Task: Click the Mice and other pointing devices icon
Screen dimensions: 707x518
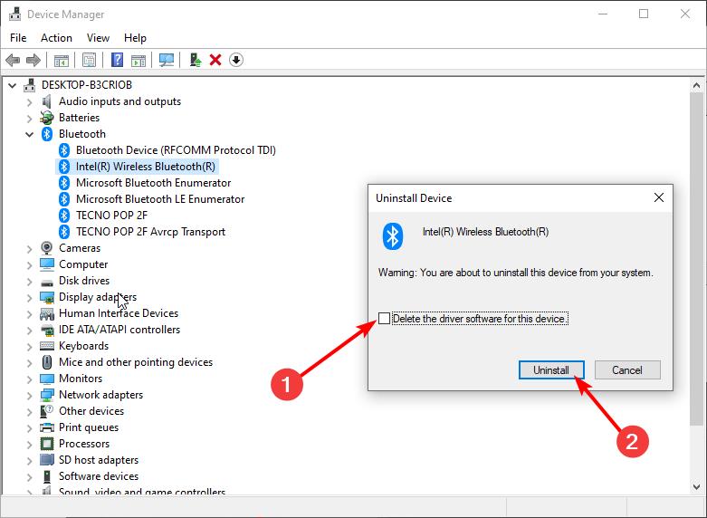Action: coord(47,362)
